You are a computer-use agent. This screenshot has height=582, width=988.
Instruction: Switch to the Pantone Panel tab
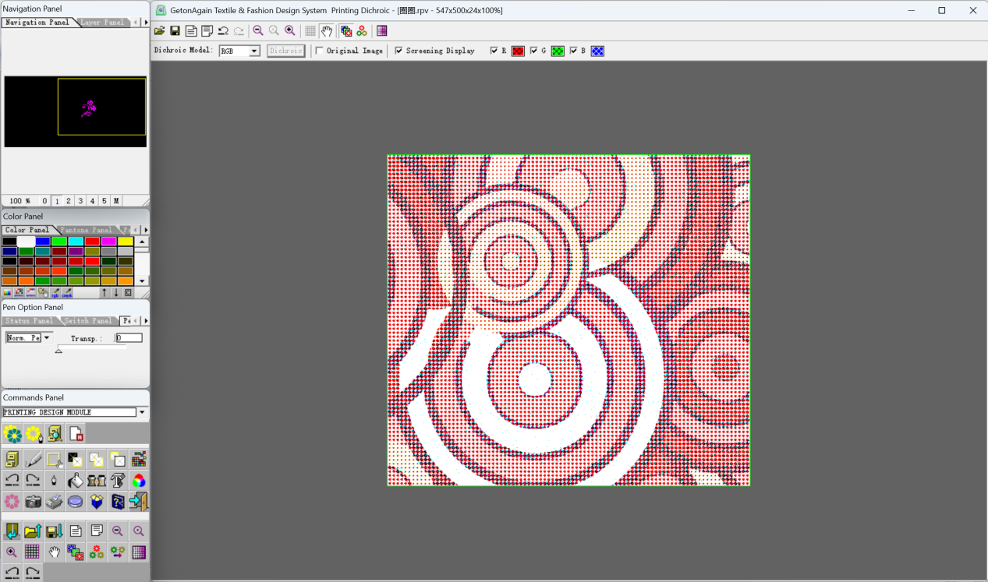click(87, 230)
